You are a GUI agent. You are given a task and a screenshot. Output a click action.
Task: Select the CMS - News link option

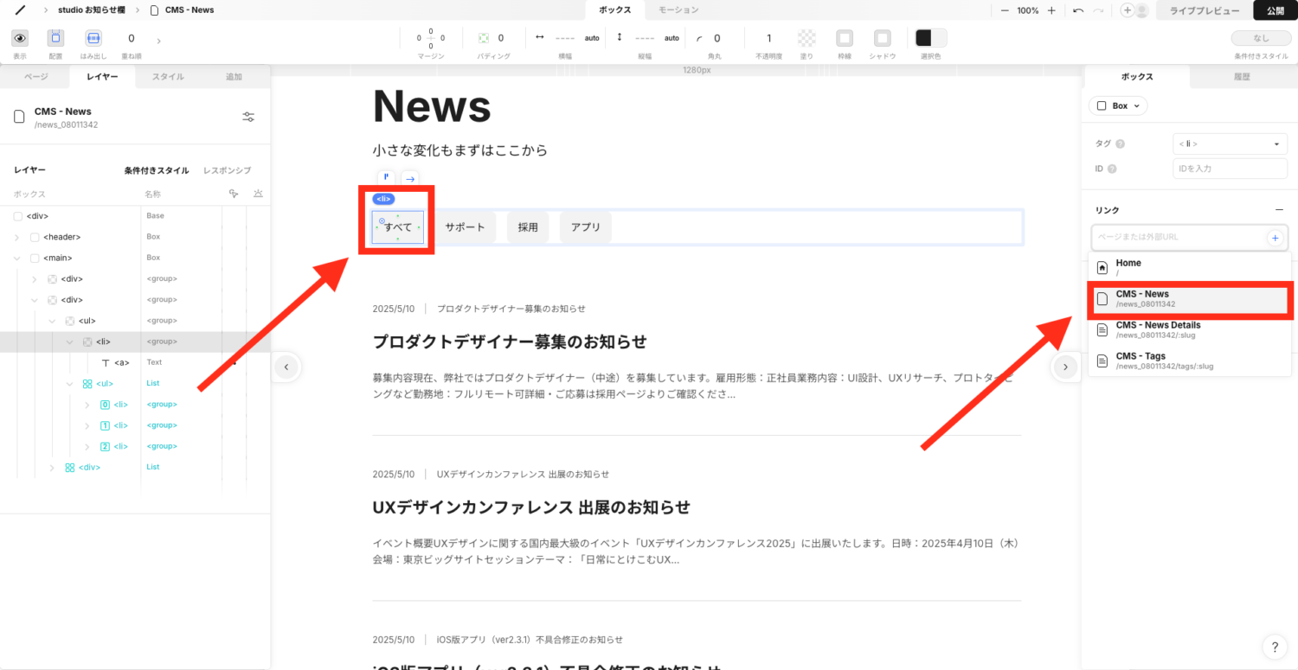point(1189,298)
